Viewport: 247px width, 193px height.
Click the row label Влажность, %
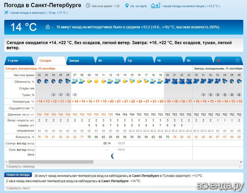pos(25,137)
